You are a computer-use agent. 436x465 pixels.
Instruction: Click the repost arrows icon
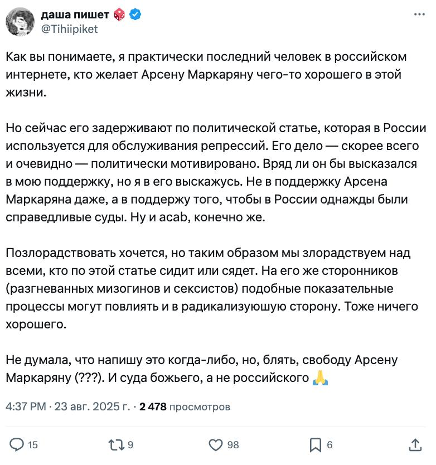click(x=117, y=445)
